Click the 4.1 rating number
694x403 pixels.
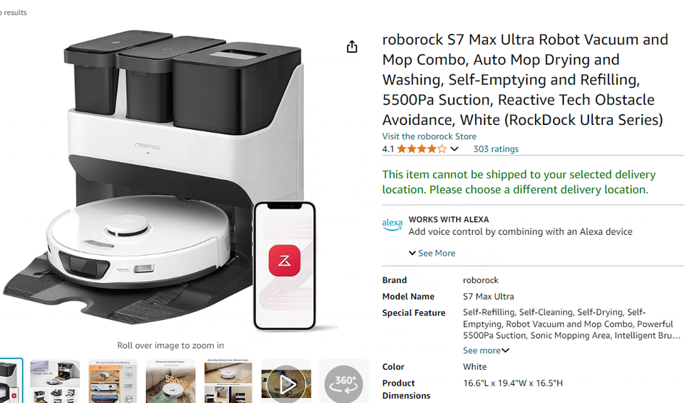coord(388,149)
